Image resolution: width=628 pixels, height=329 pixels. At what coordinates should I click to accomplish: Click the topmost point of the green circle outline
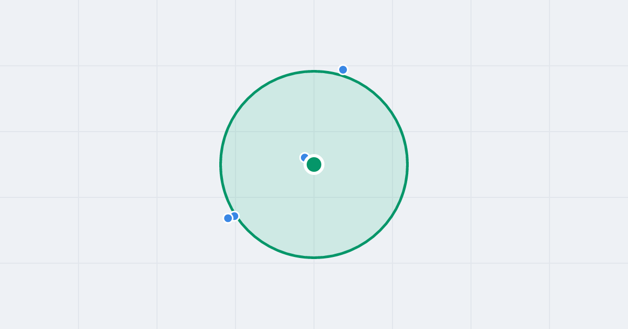click(314, 71)
